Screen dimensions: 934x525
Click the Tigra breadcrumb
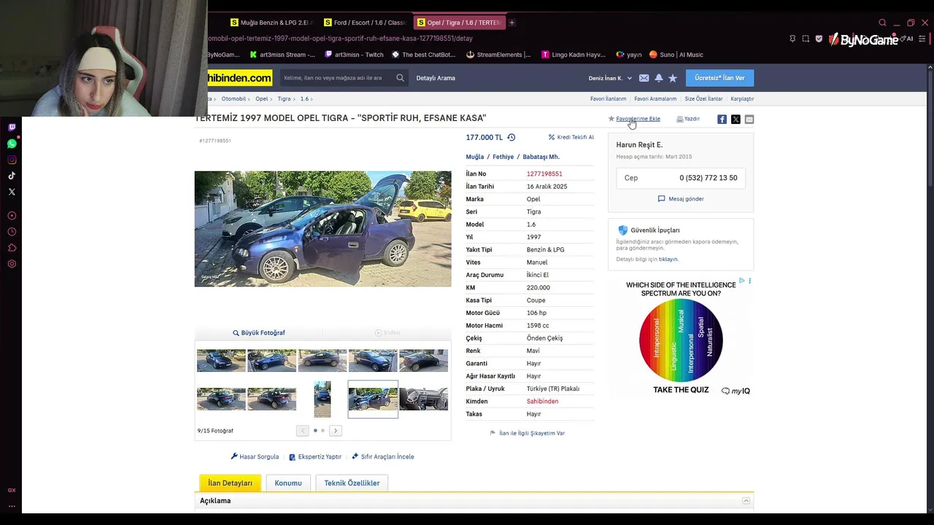point(284,98)
